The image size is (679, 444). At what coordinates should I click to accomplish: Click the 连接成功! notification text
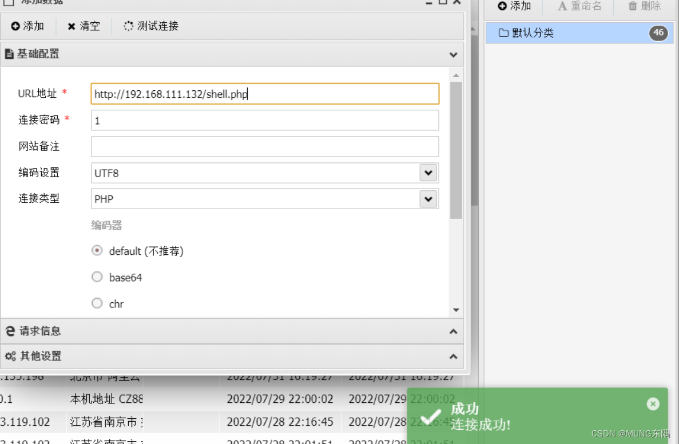(x=481, y=425)
